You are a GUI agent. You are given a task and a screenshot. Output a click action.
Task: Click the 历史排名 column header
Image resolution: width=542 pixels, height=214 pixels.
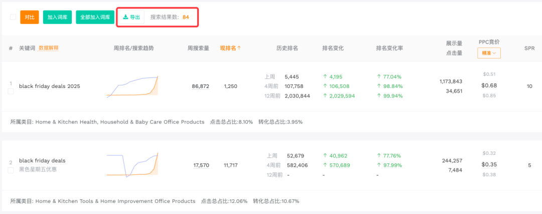pos(287,48)
